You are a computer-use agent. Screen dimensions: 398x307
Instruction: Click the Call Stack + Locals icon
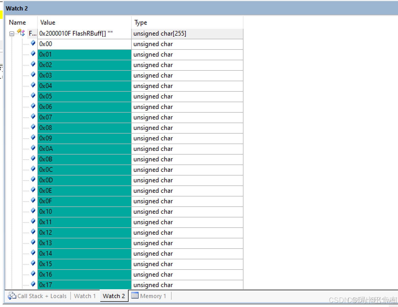12,295
